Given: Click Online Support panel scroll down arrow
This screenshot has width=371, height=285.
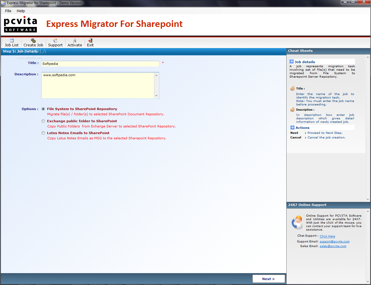Looking at the screenshot, I should tap(368, 282).
